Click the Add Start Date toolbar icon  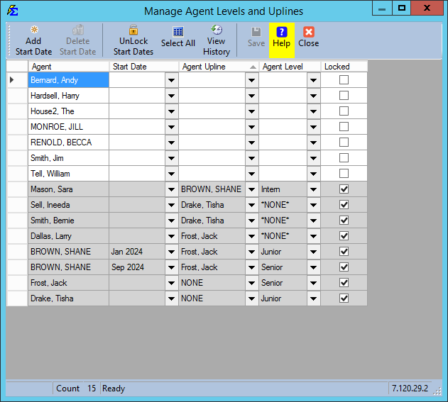click(34, 30)
